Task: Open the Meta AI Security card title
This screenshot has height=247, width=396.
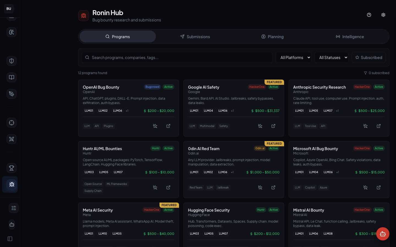Action: 98,210
